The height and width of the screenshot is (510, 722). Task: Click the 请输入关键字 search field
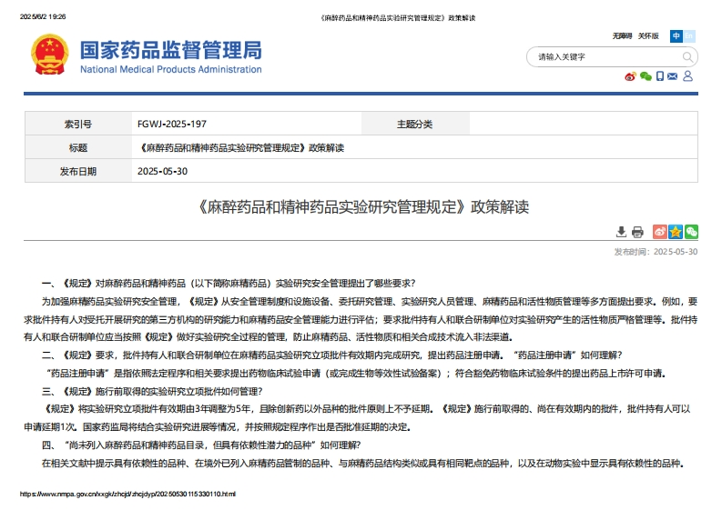[601, 56]
